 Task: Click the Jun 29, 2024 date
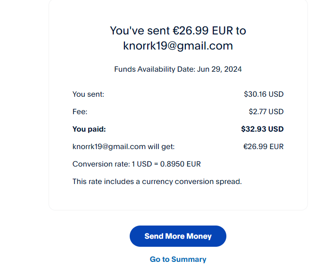[x=220, y=69]
